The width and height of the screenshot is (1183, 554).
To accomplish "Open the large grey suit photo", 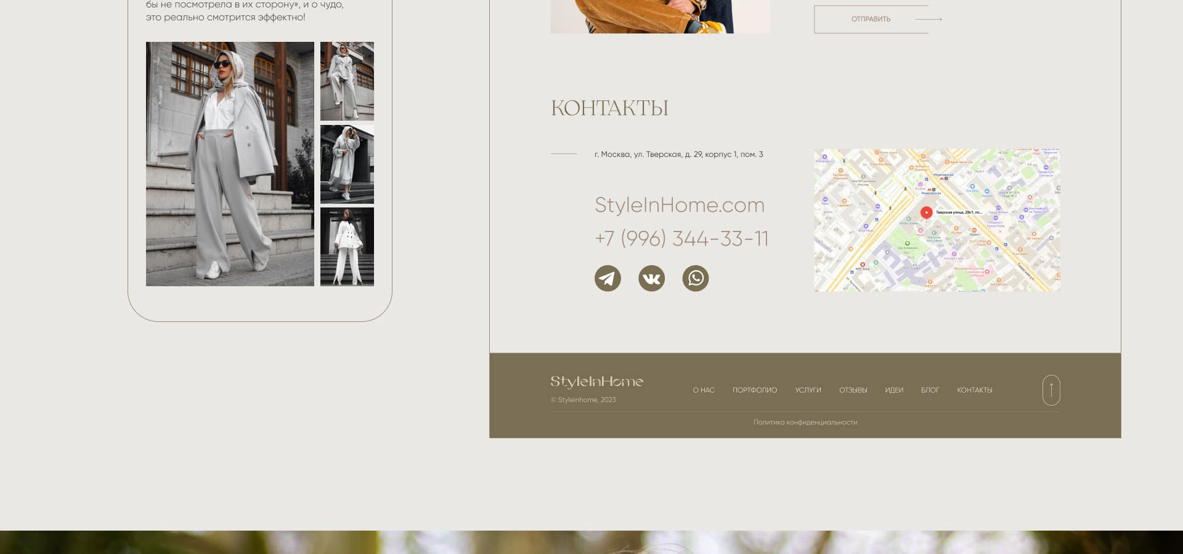I will coord(230,164).
